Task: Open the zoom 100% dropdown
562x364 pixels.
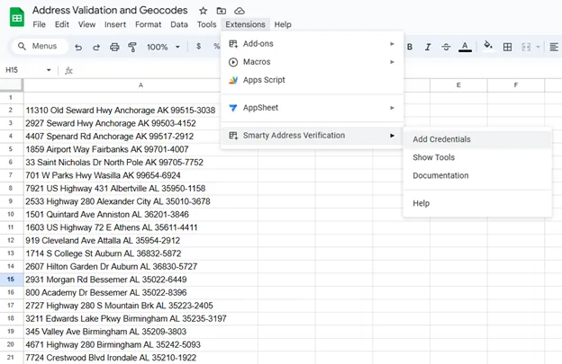Action: [162, 47]
